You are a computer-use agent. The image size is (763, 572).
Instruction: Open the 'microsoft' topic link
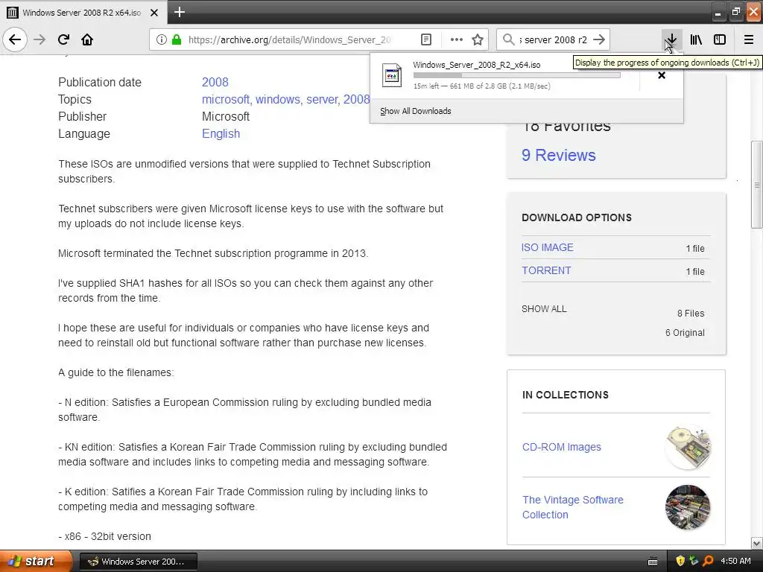(x=227, y=99)
